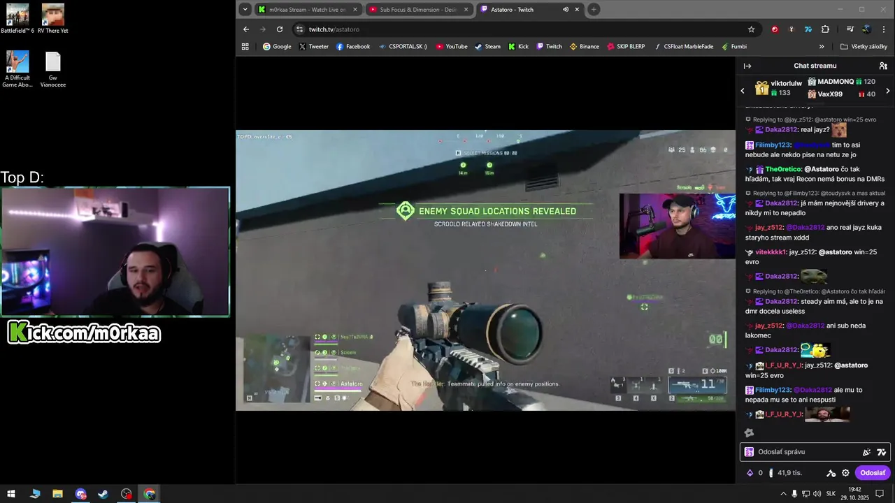
Task: Open the Tweeter bookmark
Action: click(313, 47)
